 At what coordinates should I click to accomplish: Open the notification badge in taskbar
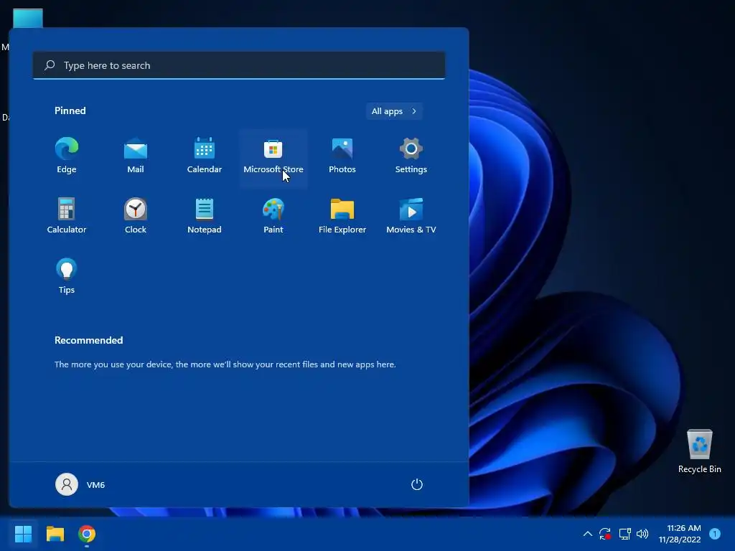click(x=715, y=534)
